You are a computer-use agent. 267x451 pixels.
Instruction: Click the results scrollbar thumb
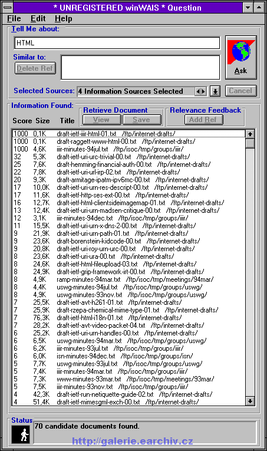250,143
